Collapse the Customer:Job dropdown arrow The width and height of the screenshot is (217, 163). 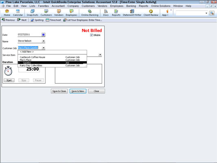coord(44,48)
